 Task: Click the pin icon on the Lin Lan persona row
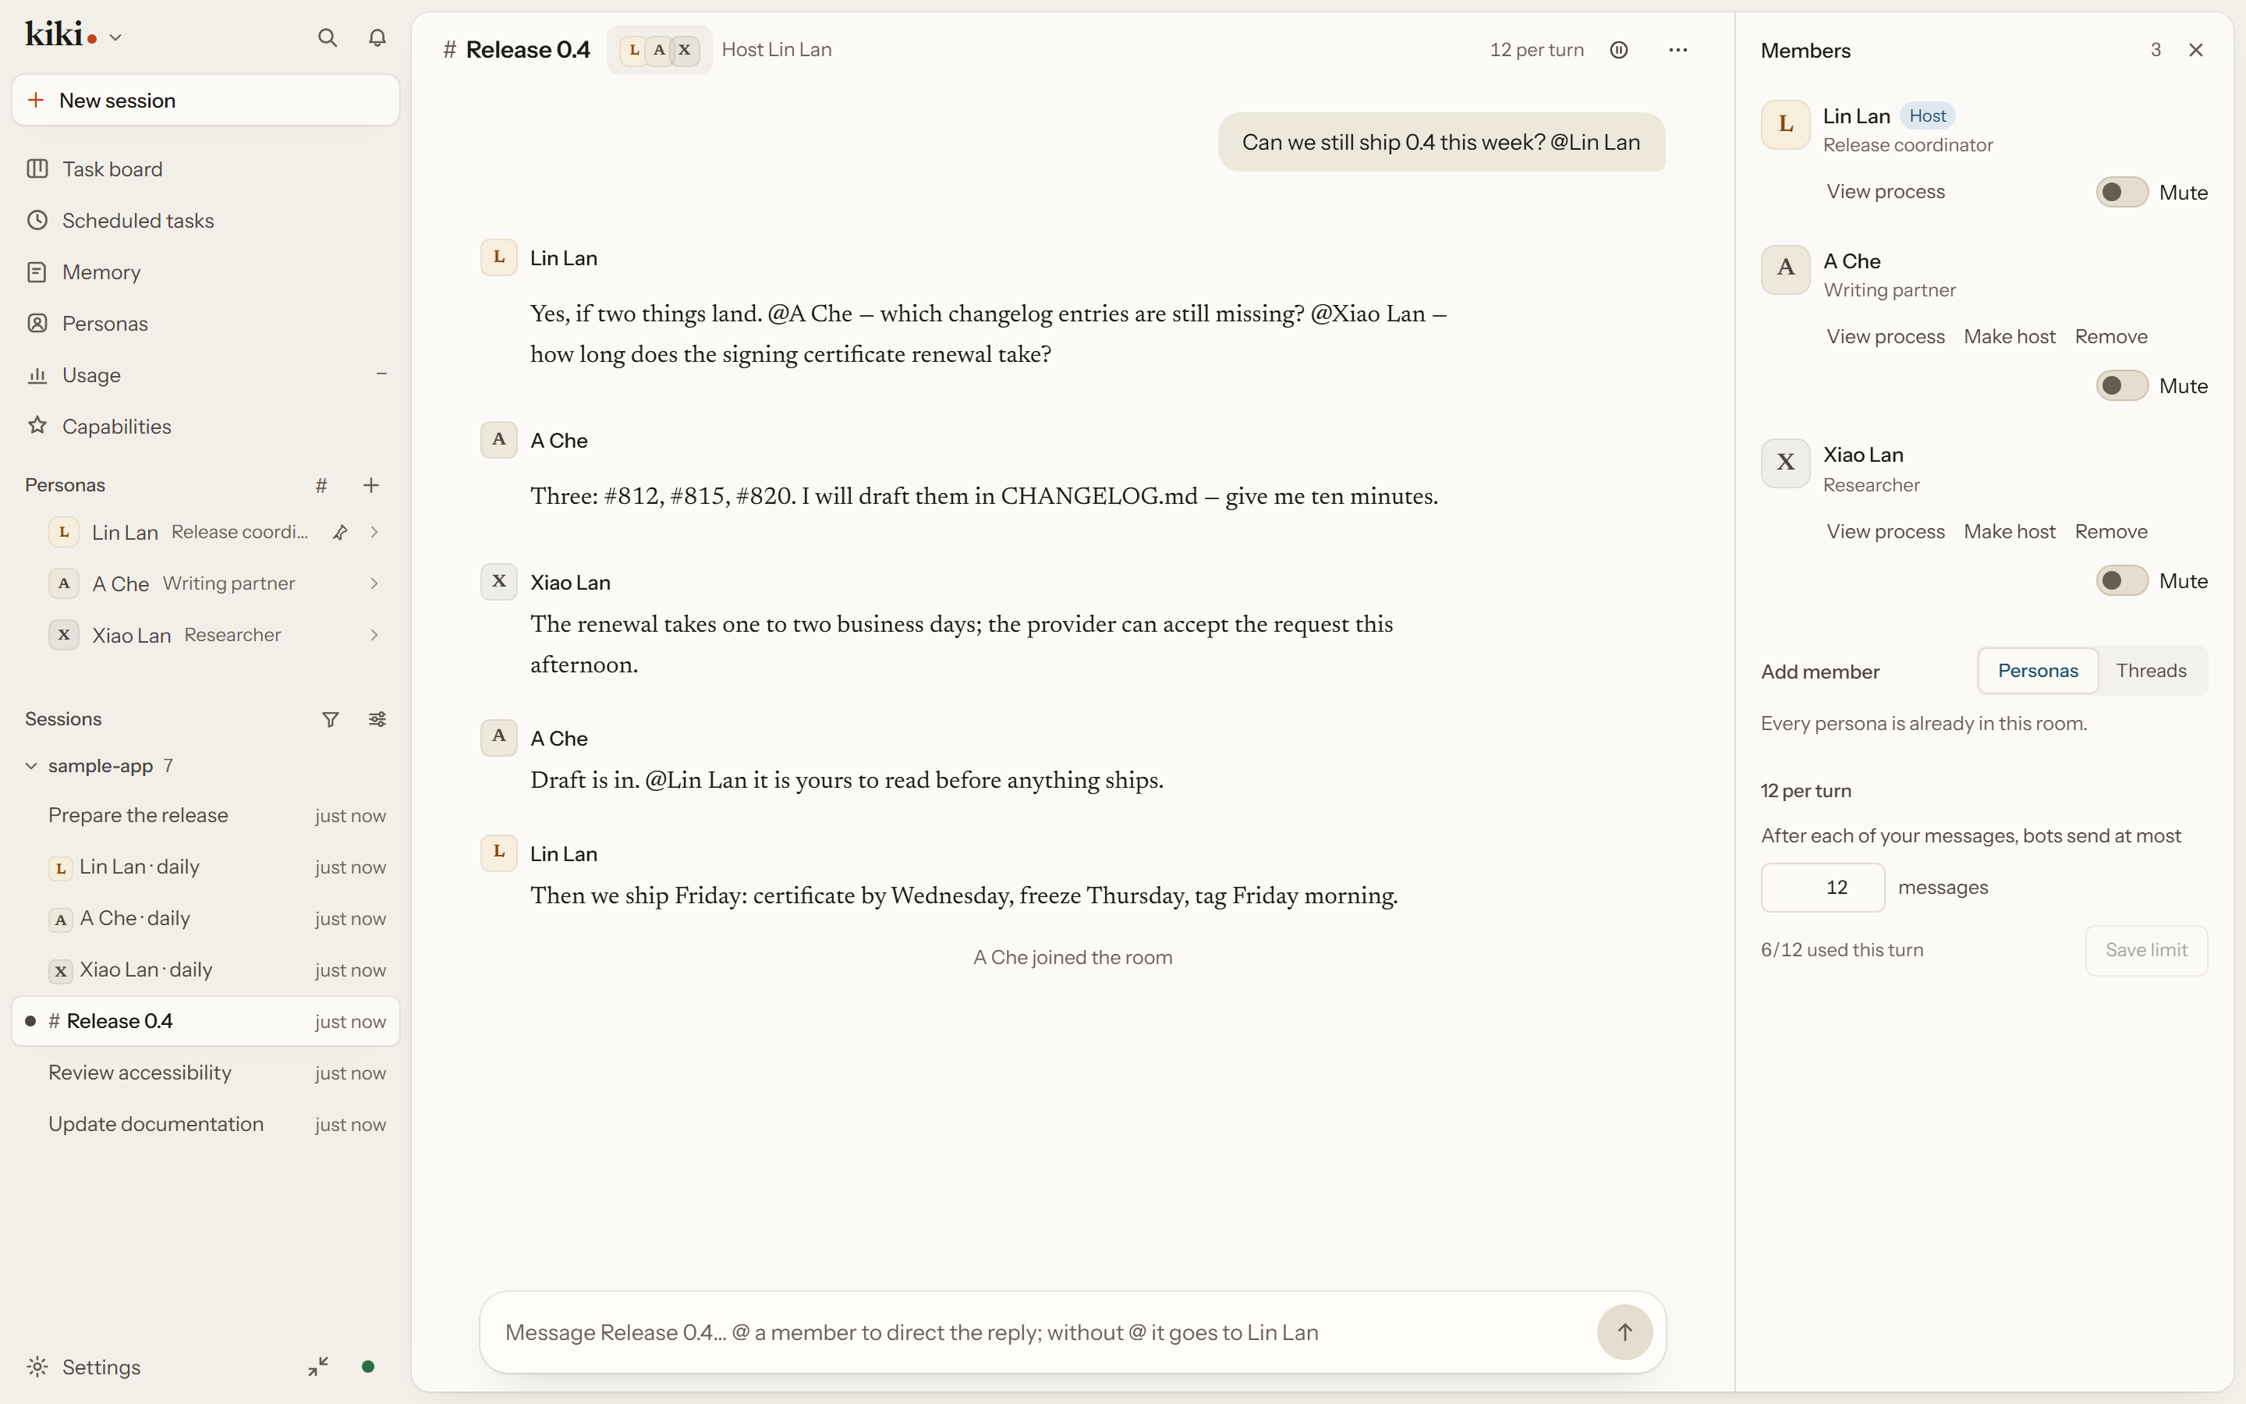pyautogui.click(x=340, y=532)
